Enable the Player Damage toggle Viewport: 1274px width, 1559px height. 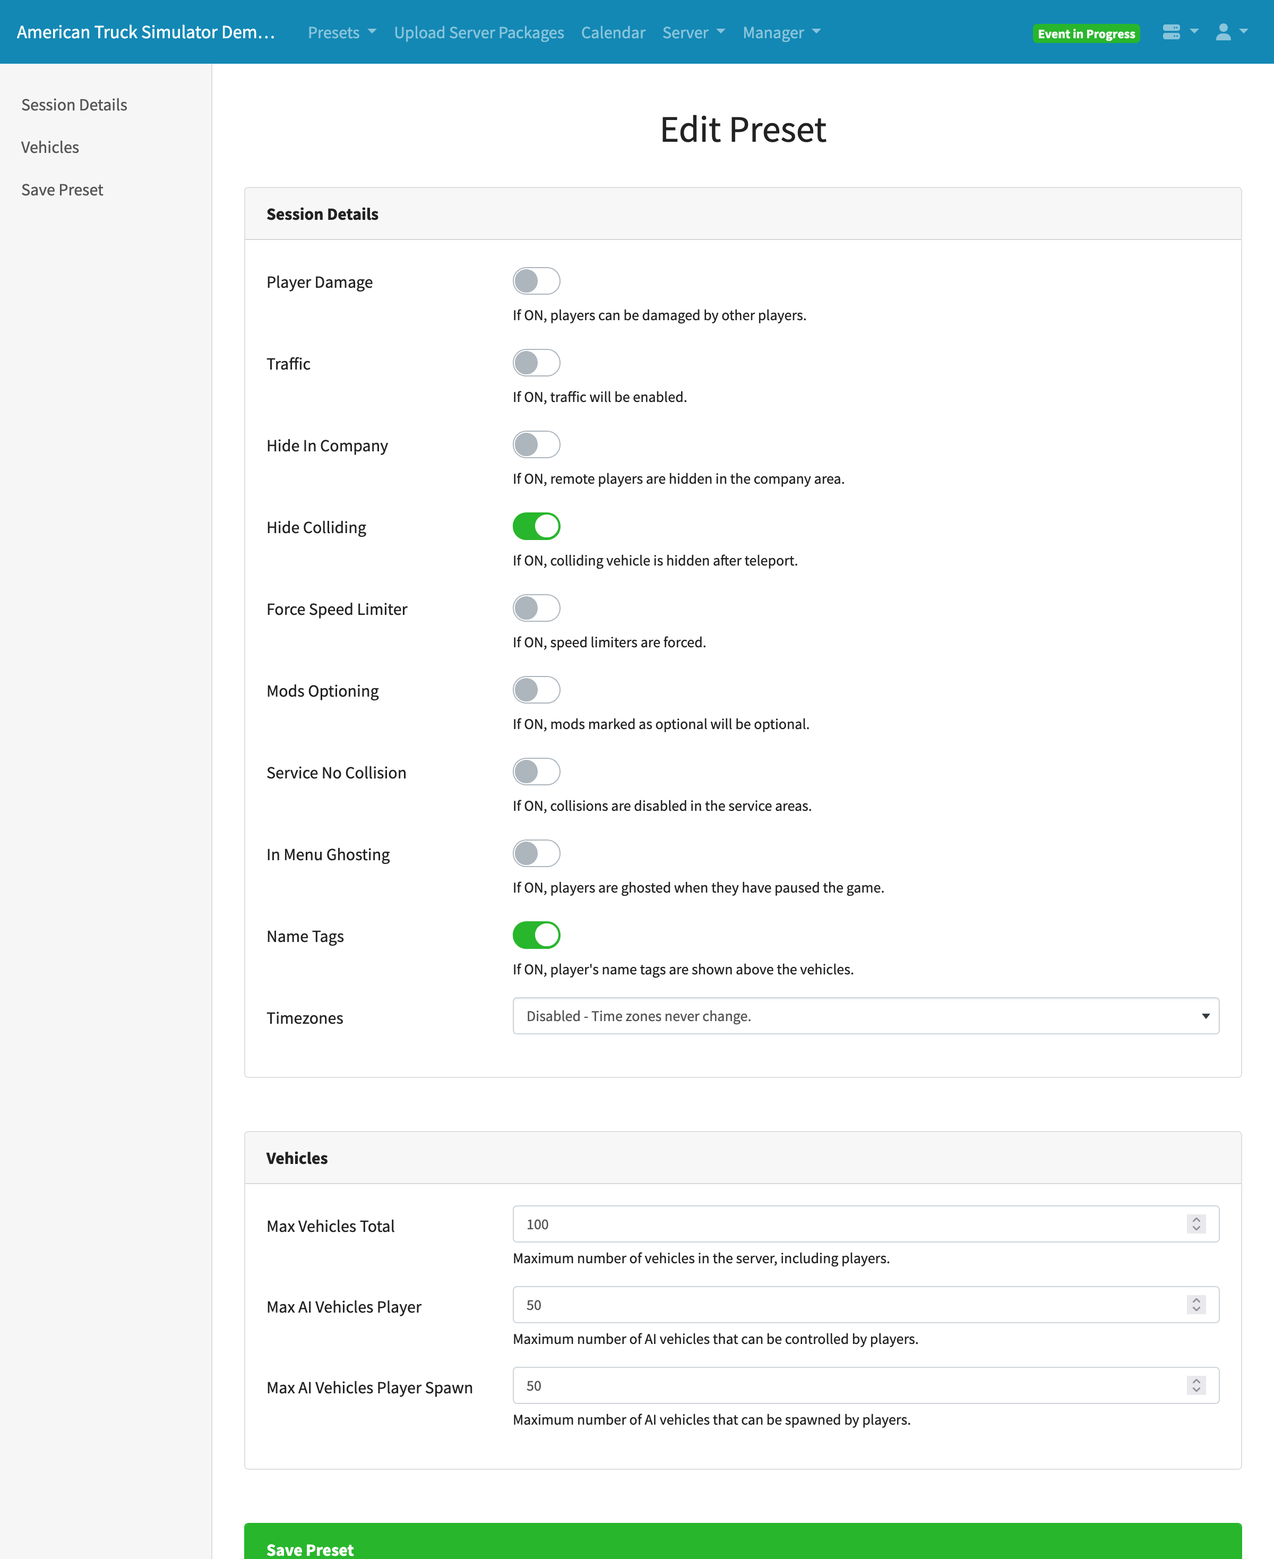pos(536,281)
